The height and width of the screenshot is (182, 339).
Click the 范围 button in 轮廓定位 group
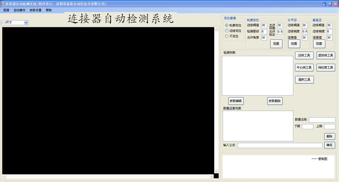276,44
